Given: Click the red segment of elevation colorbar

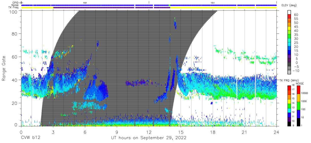Looking at the screenshot, I should (290, 17).
